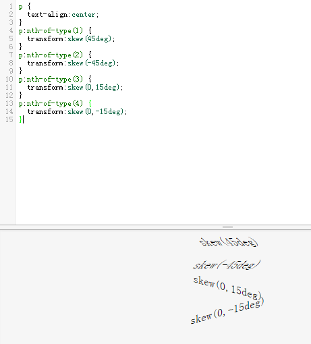The image size is (311, 344).
Task: Click line number 14 in the gutter
Action: pyautogui.click(x=9, y=111)
